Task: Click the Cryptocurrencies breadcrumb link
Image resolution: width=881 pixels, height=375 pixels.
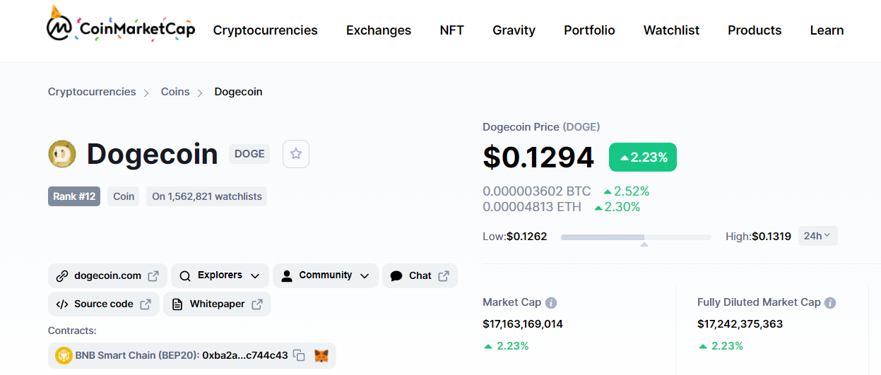Action: [x=92, y=92]
